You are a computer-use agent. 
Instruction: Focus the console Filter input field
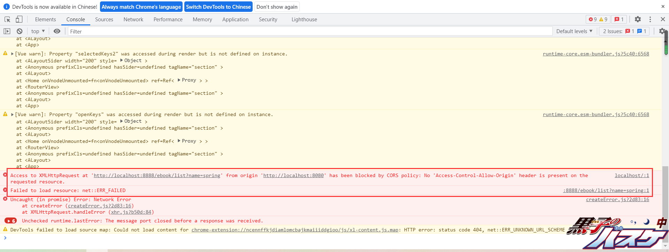pyautogui.click(x=310, y=31)
